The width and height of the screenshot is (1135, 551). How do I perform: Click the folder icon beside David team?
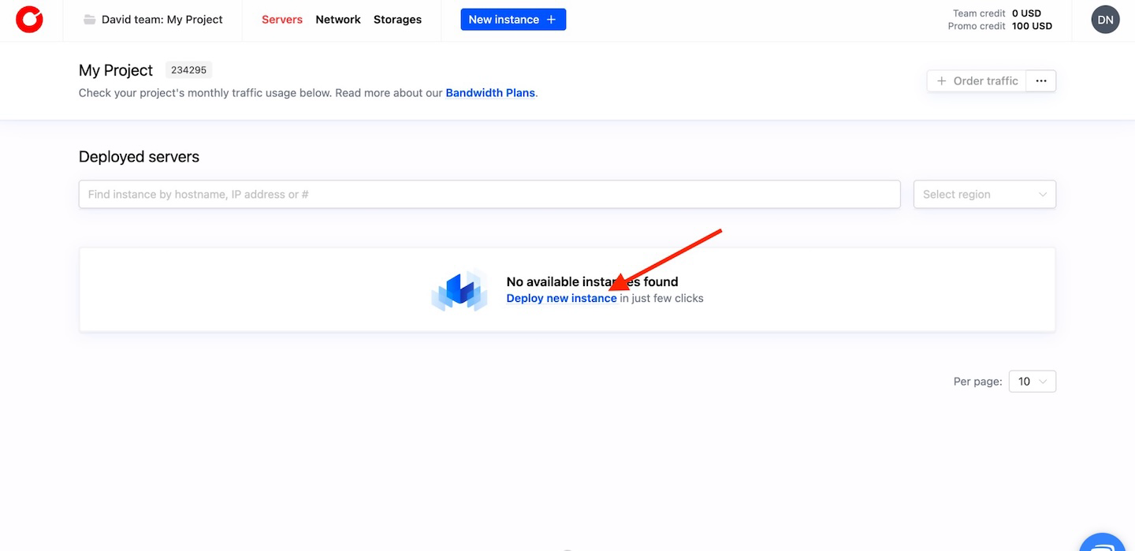tap(90, 20)
